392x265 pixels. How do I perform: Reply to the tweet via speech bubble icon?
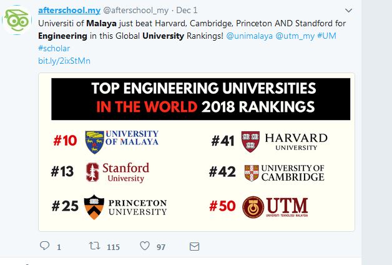pos(44,246)
